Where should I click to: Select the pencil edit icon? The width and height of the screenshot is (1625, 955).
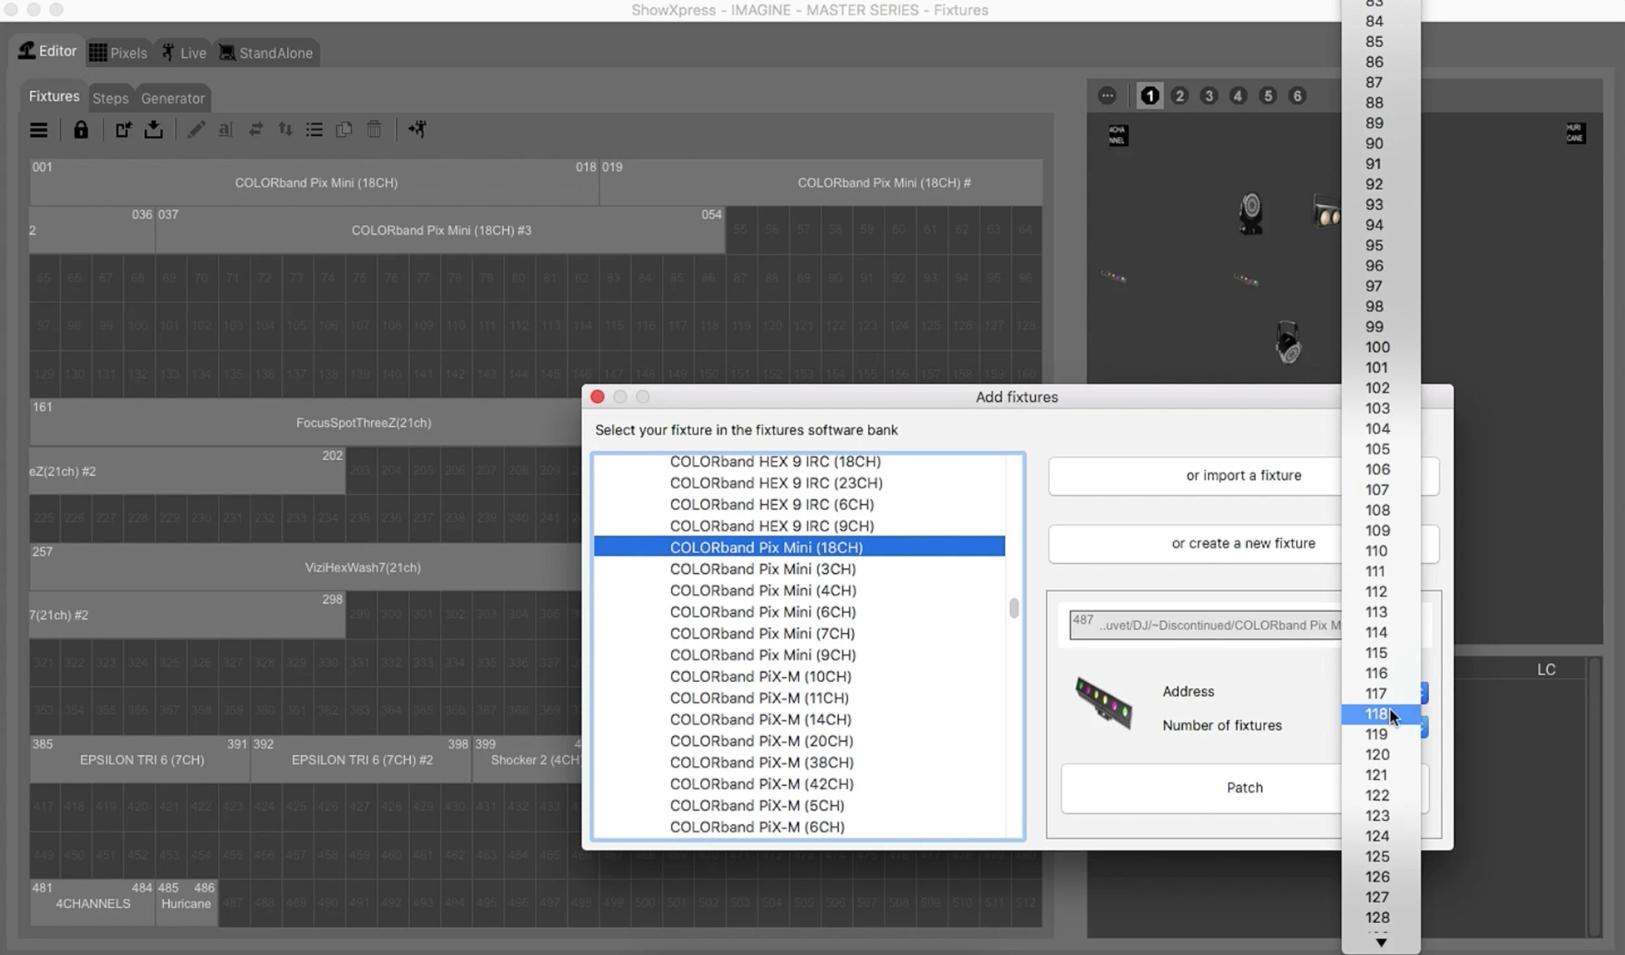click(197, 129)
